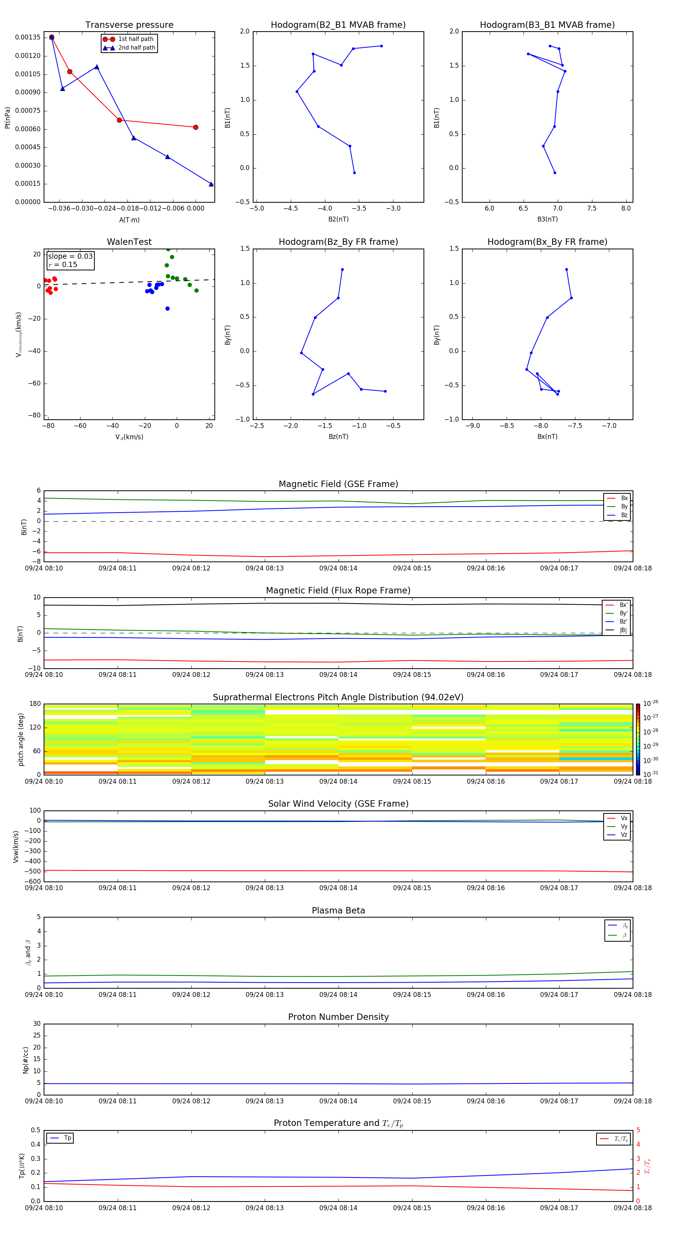677x1241 pixels.
Task: Click the 'Np(#/cc)' y-axis label
Action: point(26,1060)
